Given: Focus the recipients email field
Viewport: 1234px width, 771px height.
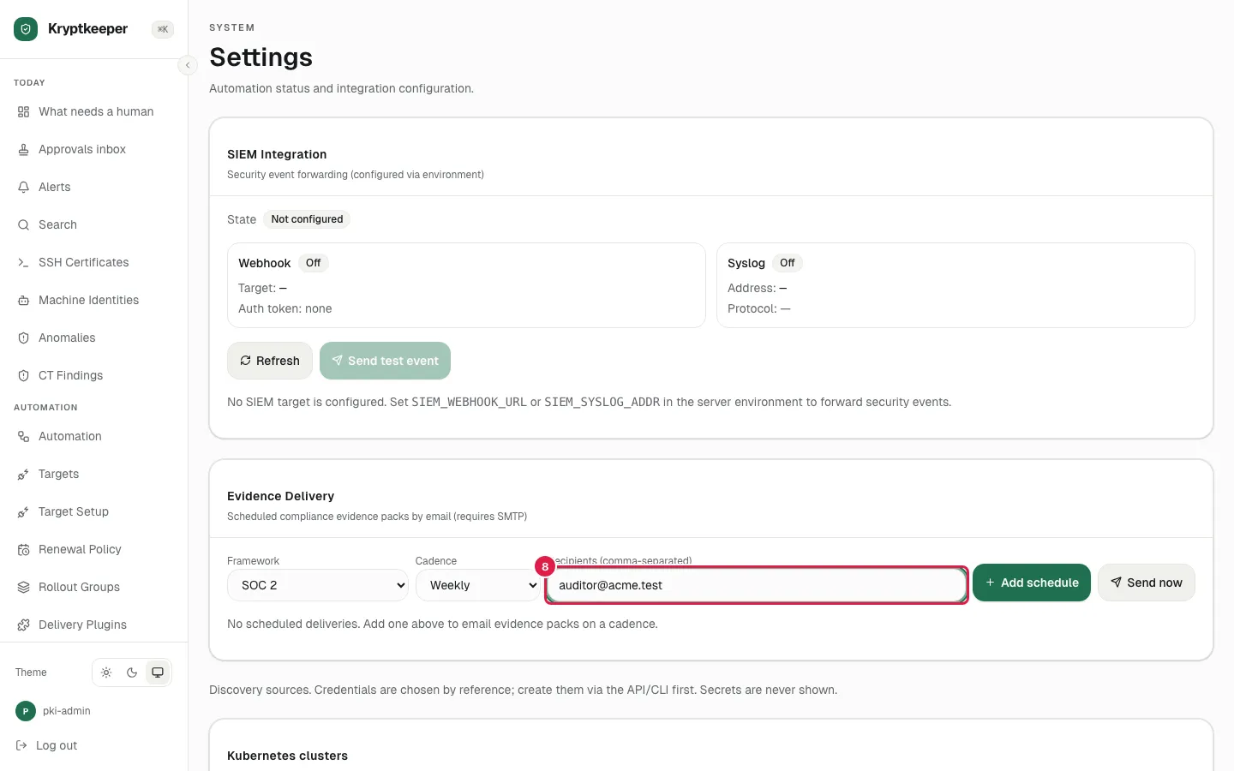Looking at the screenshot, I should [757, 585].
